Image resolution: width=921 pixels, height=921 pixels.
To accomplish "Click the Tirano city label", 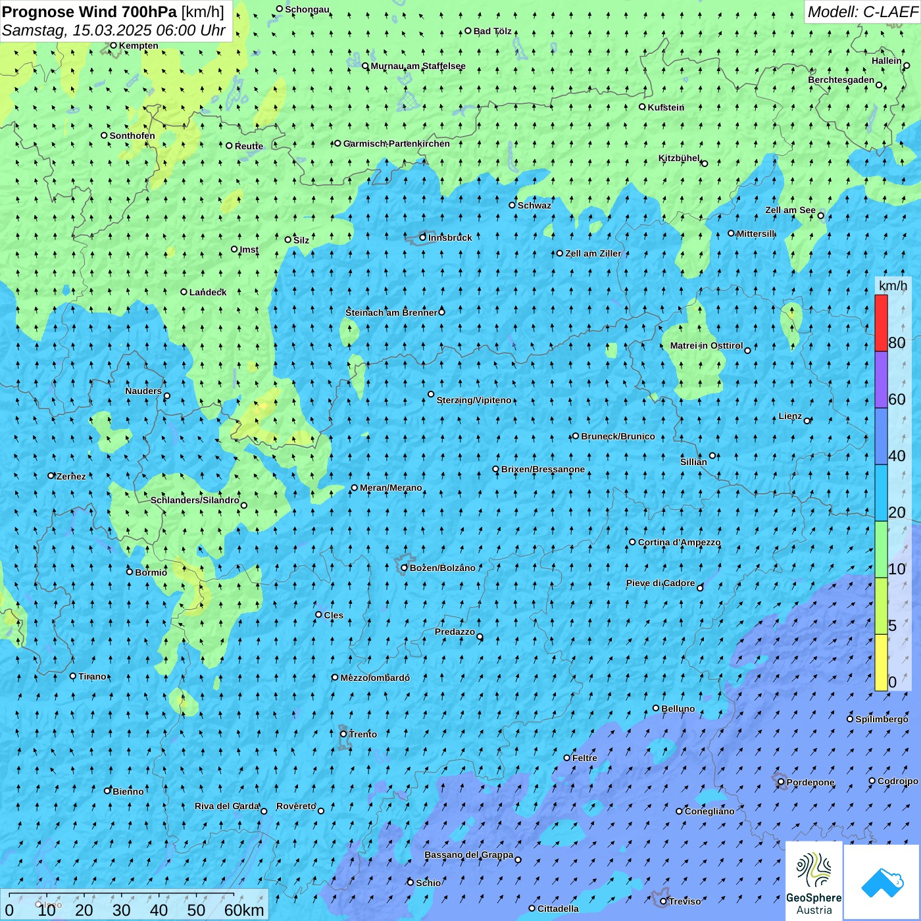I will (92, 676).
